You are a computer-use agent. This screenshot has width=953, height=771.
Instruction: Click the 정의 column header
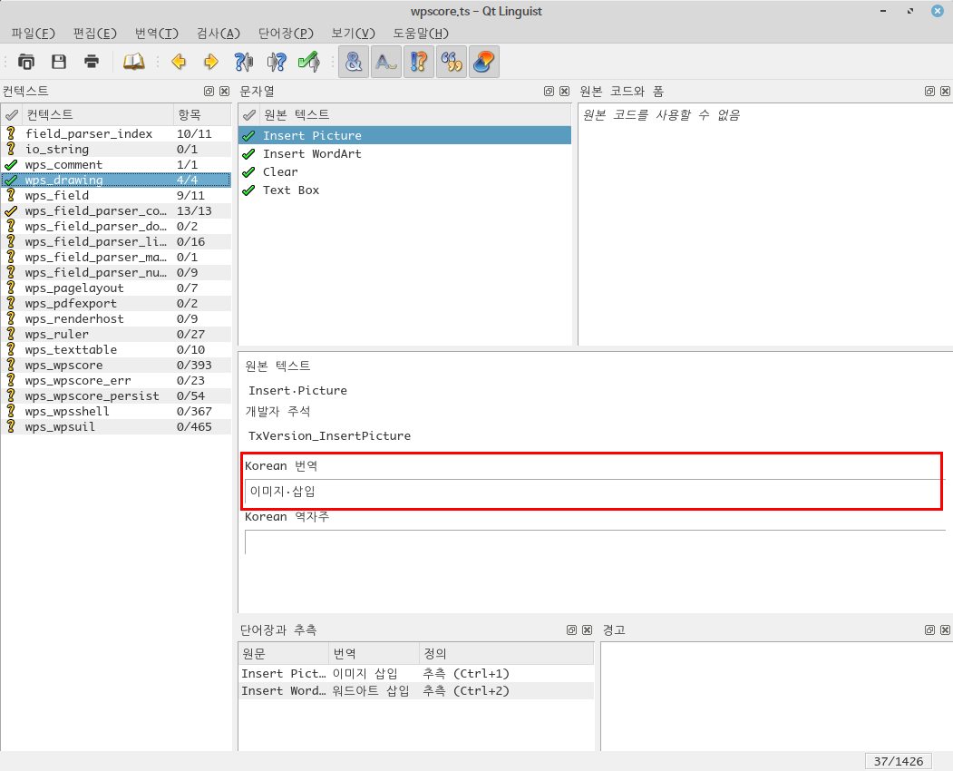506,654
